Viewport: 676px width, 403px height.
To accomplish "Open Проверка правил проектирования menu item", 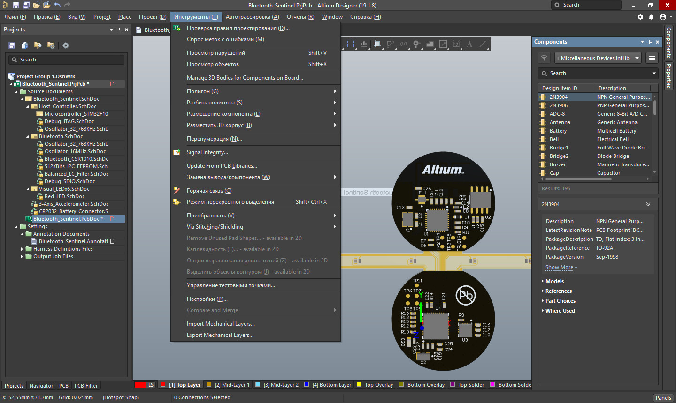I will pyautogui.click(x=255, y=28).
